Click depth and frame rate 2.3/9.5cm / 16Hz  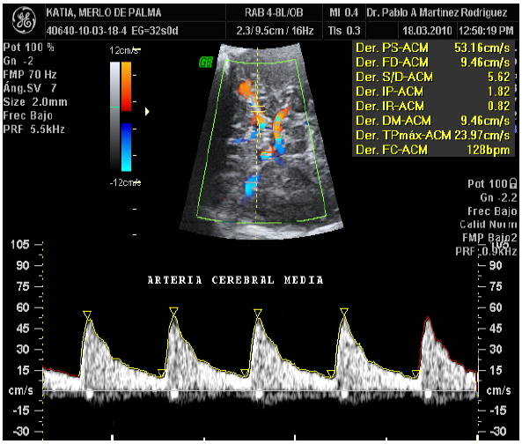tap(275, 31)
